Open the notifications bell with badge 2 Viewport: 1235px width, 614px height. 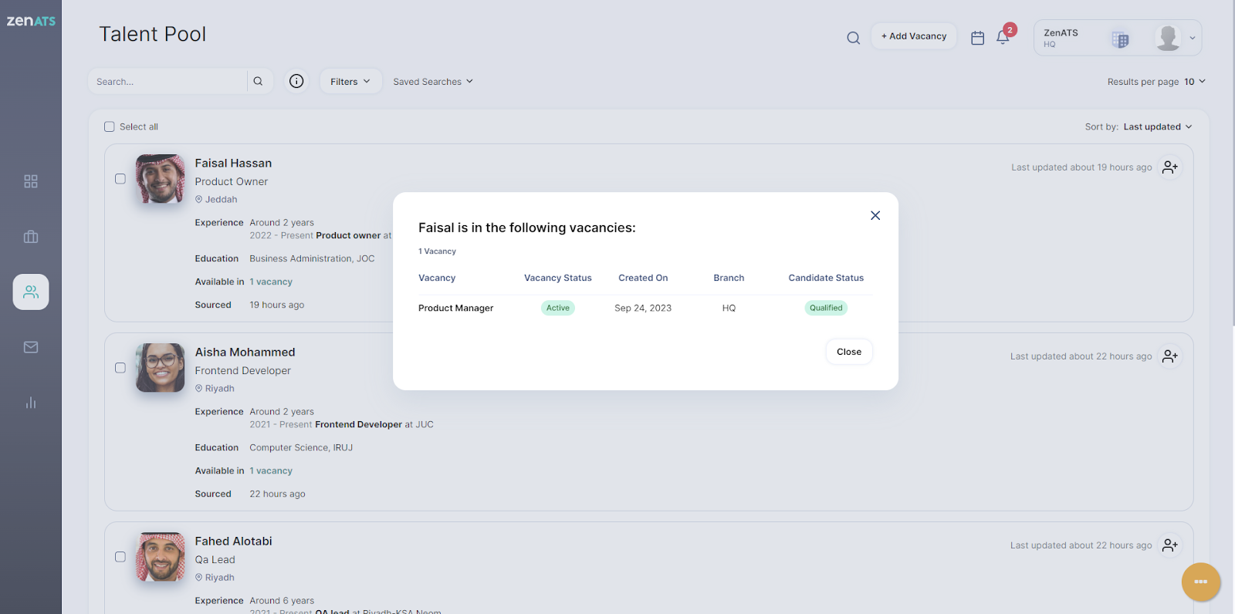click(x=1003, y=36)
